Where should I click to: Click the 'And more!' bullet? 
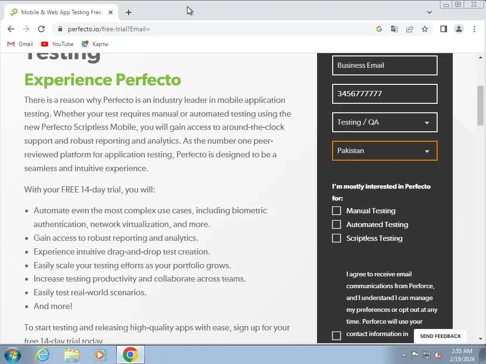[53, 306]
